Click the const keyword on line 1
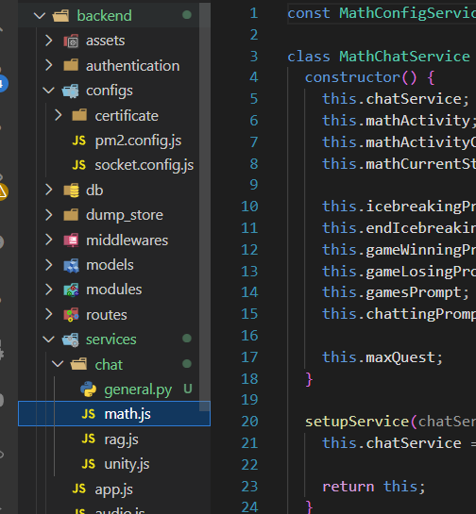This screenshot has width=476, height=514. tap(309, 13)
